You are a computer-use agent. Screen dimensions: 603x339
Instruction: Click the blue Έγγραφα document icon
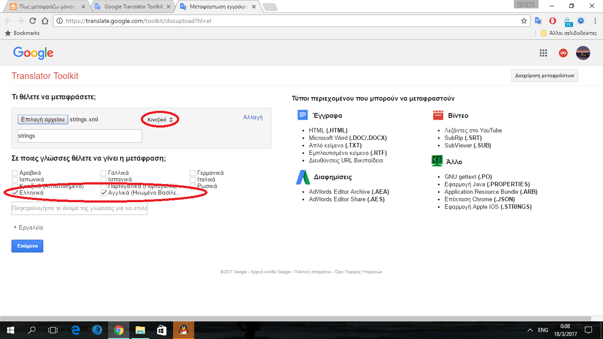point(302,115)
